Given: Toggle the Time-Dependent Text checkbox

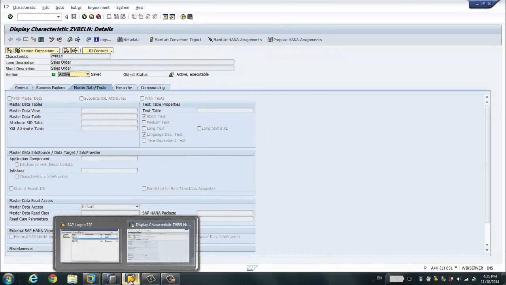Looking at the screenshot, I should [144, 140].
